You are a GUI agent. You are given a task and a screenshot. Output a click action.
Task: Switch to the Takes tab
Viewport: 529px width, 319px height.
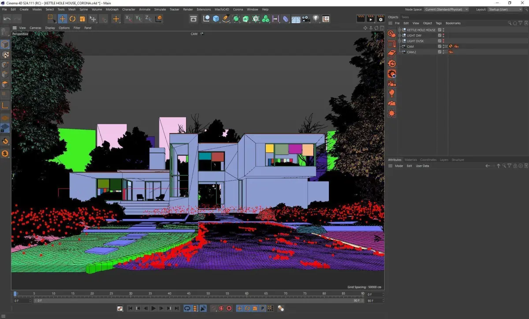(405, 17)
